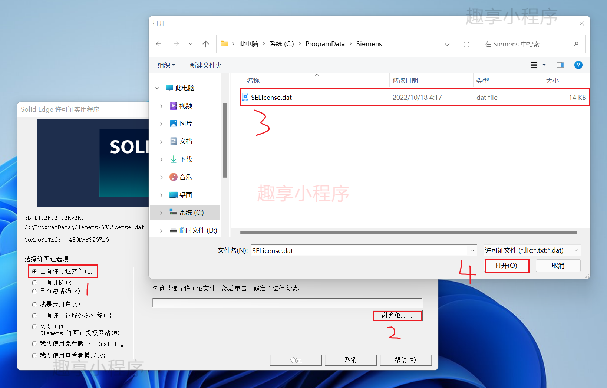
Task: Expand the 音乐 folder node
Action: pos(161,177)
